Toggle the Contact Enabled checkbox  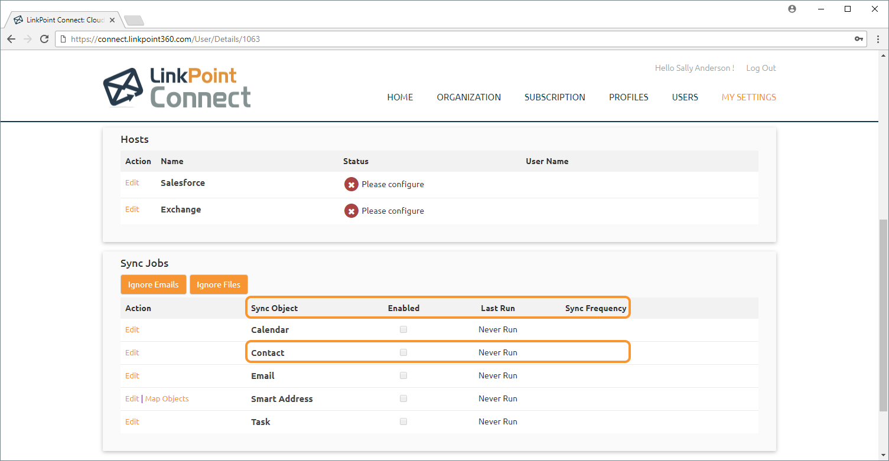(403, 352)
